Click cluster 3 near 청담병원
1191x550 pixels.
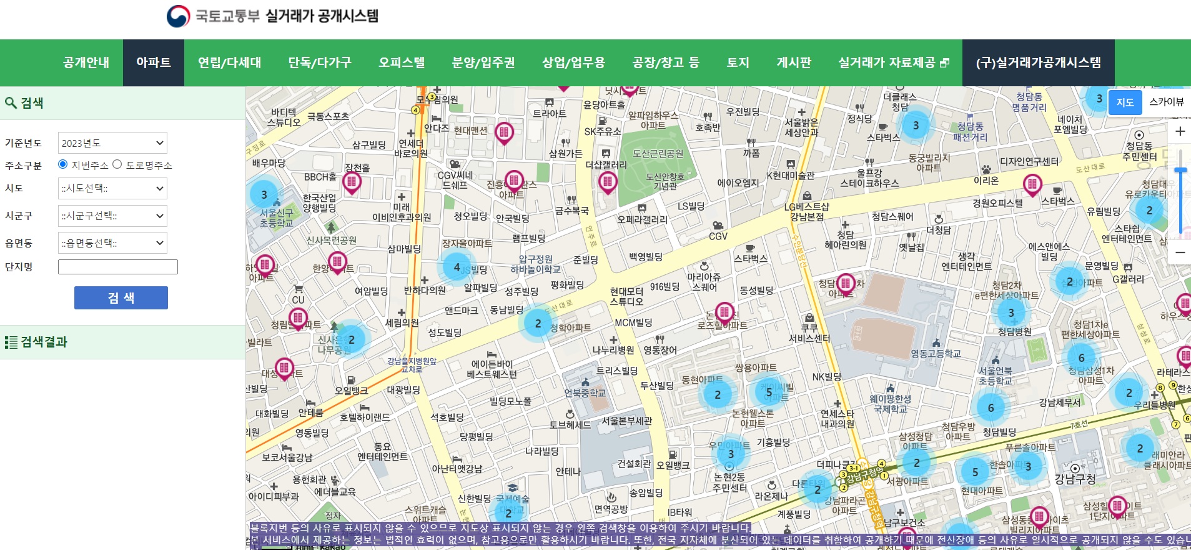tap(1011, 312)
